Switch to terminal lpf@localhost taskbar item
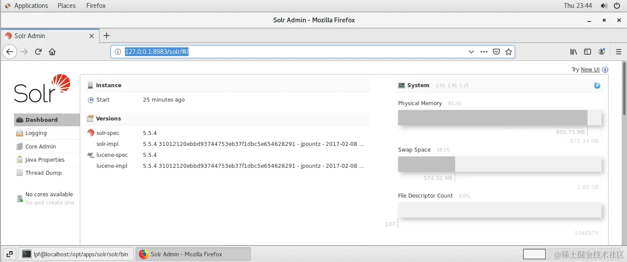 point(76,254)
